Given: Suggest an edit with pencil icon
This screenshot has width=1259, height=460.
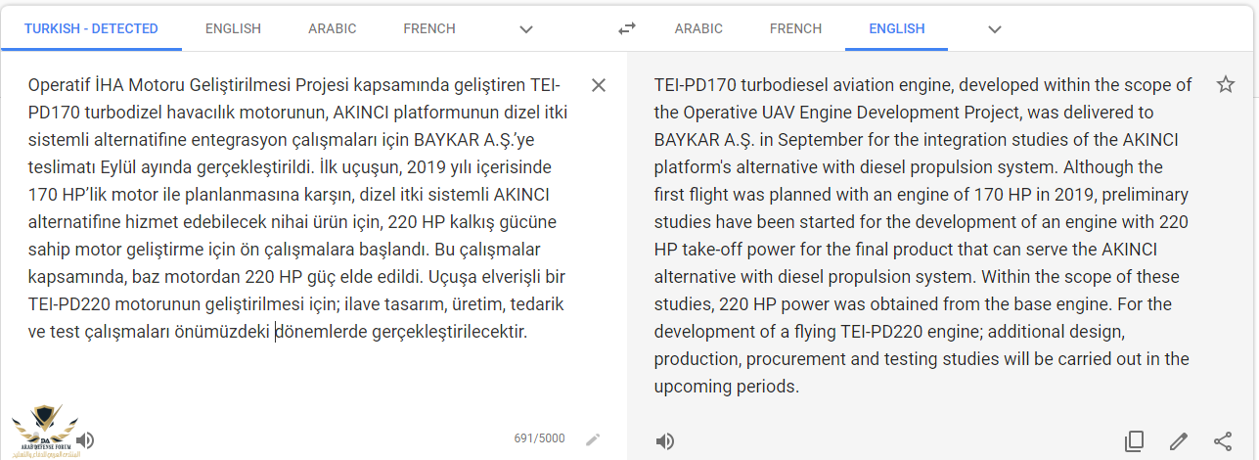Looking at the screenshot, I should [1179, 441].
